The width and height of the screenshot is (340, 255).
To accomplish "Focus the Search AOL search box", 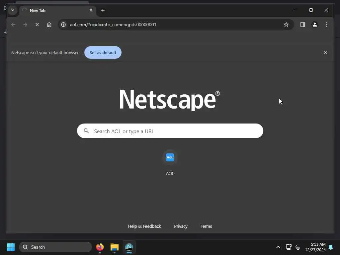I will pyautogui.click(x=170, y=131).
